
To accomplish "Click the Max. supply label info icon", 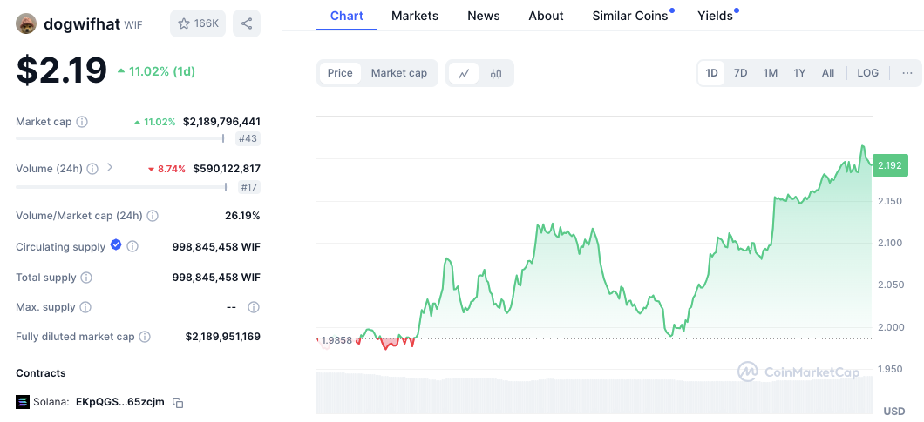I will pos(85,307).
